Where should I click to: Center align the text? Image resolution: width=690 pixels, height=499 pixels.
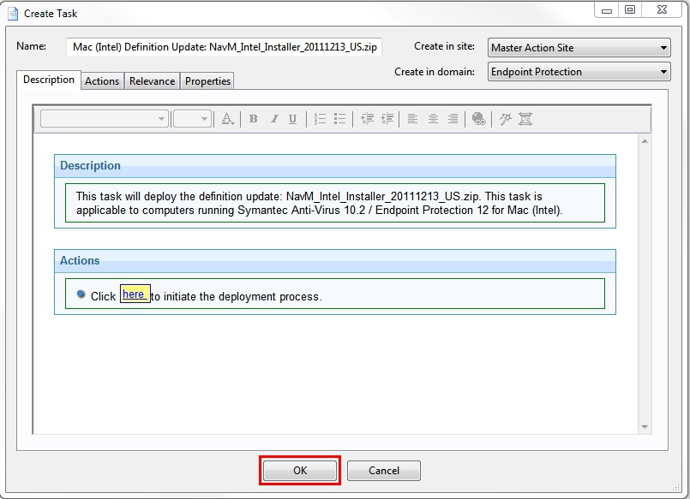[433, 119]
